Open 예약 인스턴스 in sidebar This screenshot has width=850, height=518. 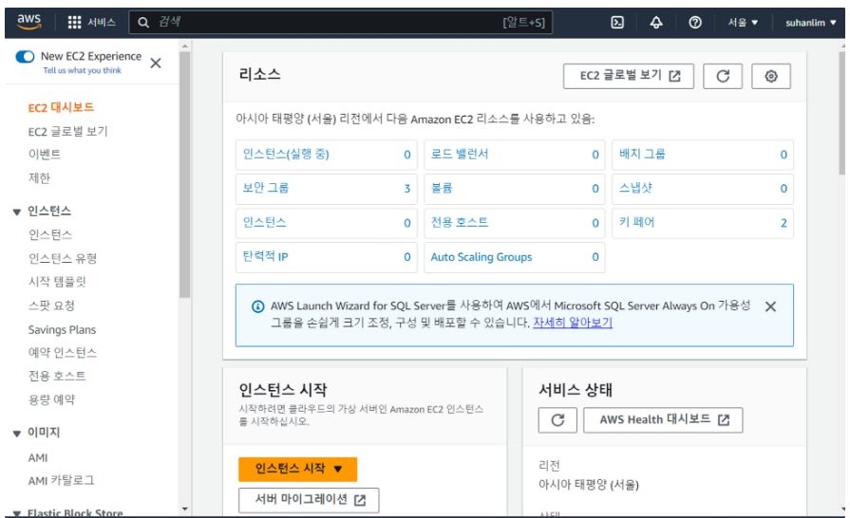pos(63,353)
